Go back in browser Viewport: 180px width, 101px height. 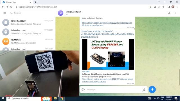pos(3,7)
